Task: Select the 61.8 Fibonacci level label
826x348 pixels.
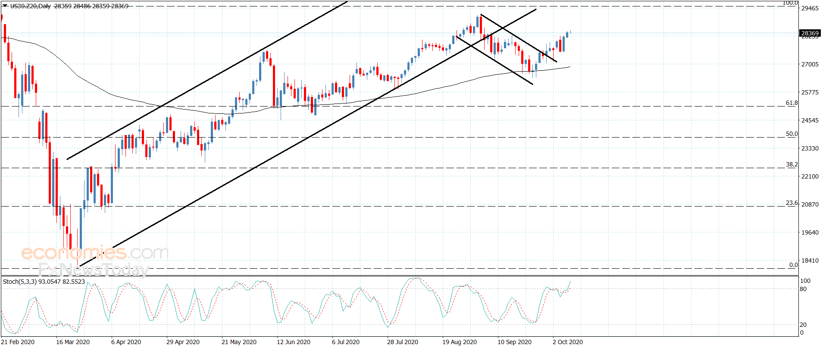Action: coord(792,103)
